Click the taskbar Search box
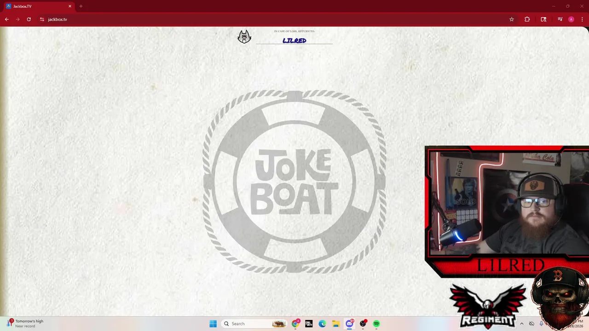This screenshot has width=589, height=331. [254, 324]
